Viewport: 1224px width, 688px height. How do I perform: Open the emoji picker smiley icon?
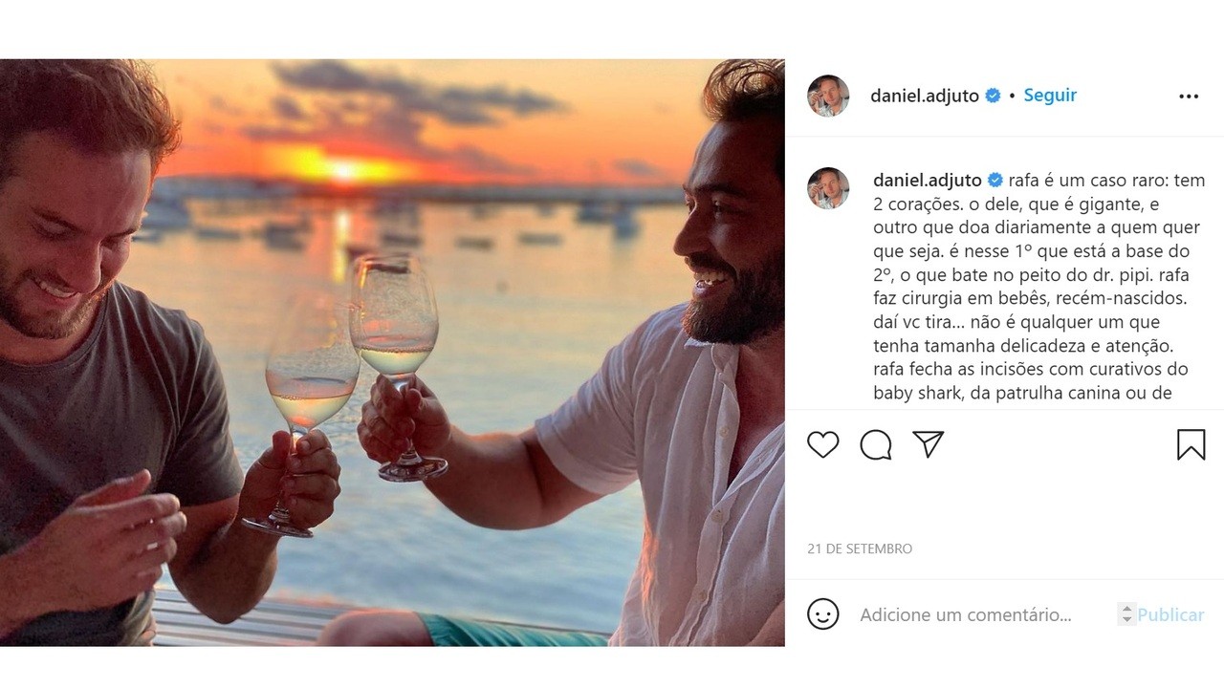pos(822,614)
